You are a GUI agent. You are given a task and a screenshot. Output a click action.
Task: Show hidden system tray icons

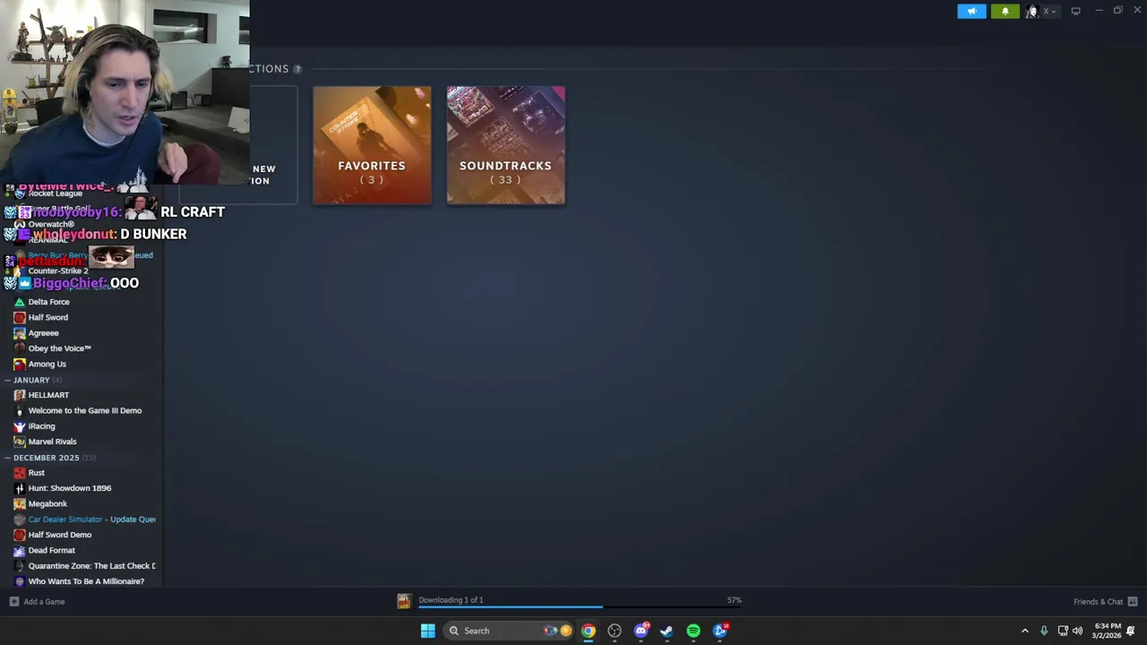[1025, 631]
